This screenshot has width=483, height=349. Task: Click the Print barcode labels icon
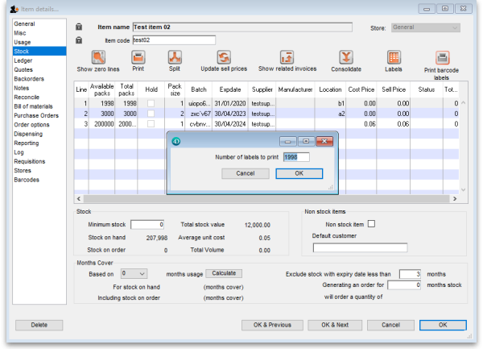[x=442, y=58]
